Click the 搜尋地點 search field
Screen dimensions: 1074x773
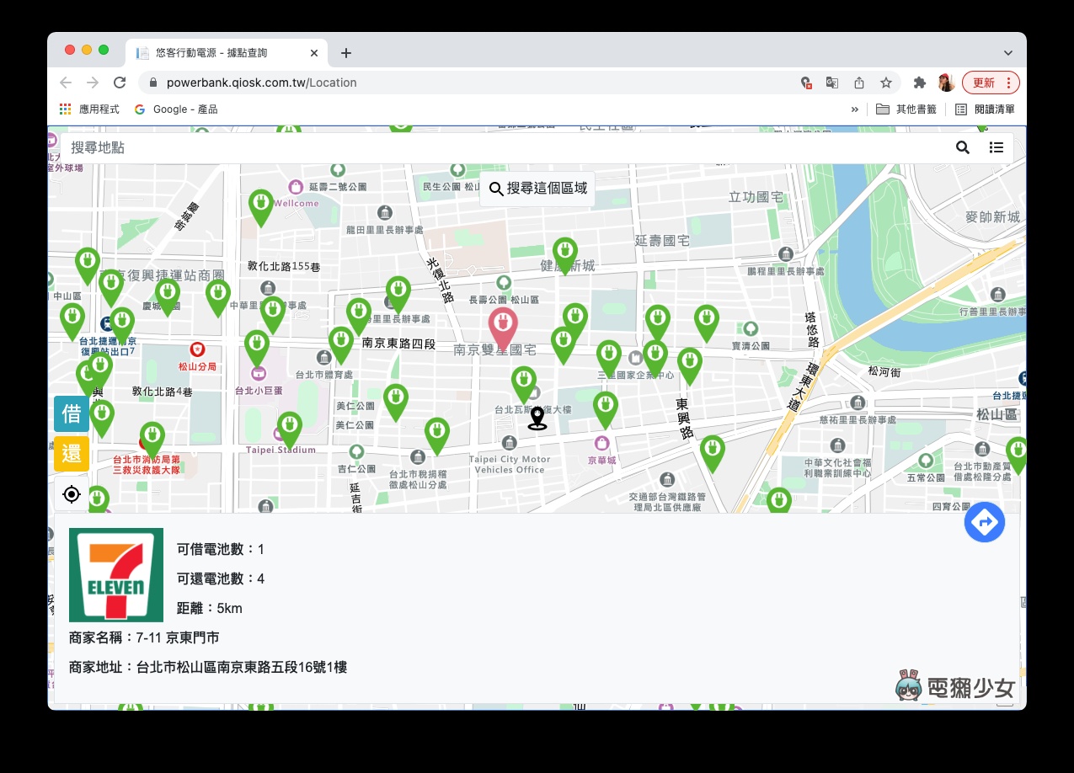(x=505, y=147)
